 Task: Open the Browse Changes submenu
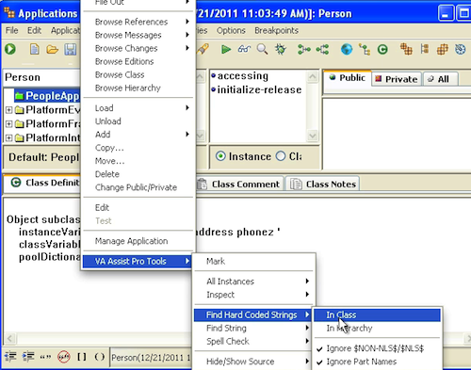(138, 48)
